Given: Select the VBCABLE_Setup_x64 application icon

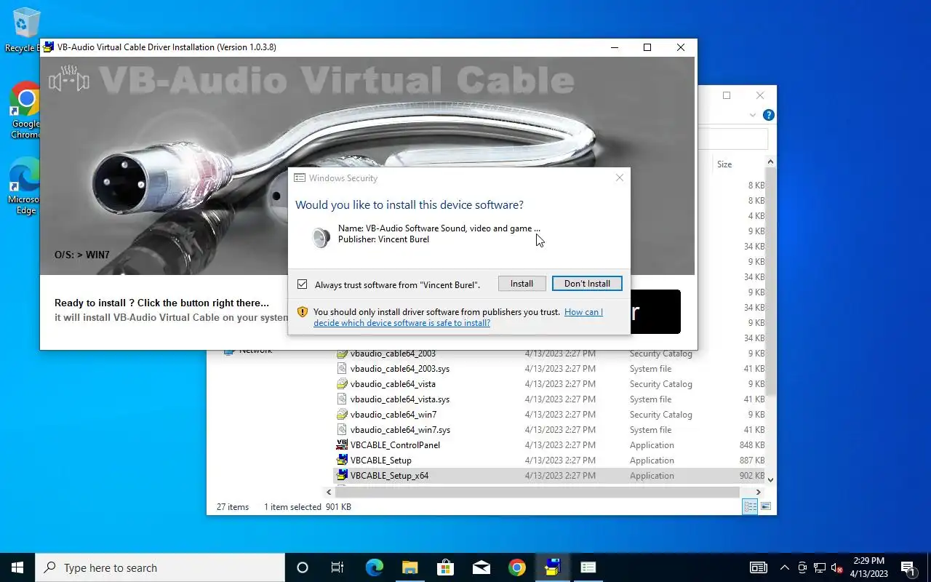Looking at the screenshot, I should (x=342, y=476).
